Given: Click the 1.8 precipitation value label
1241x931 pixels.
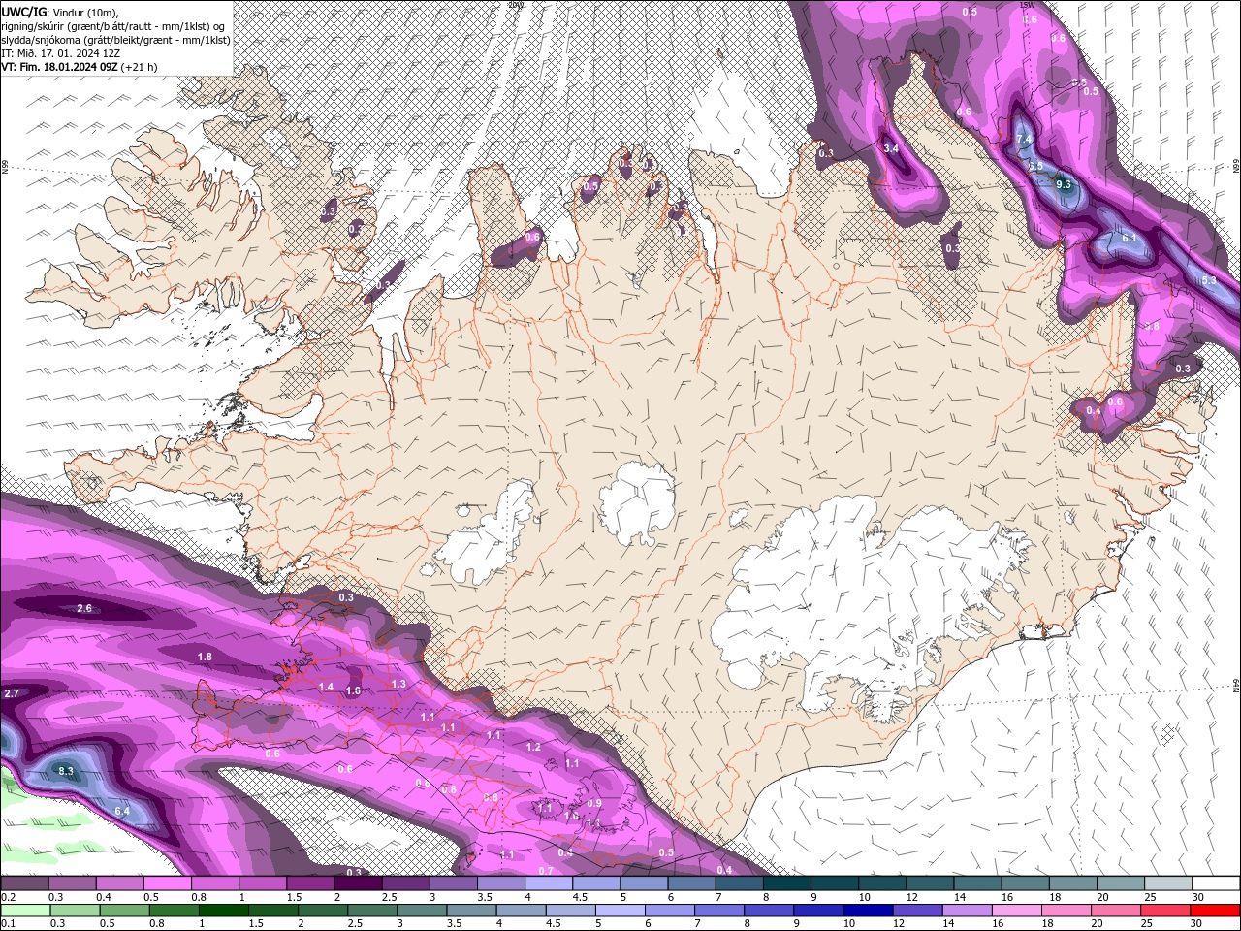Looking at the screenshot, I should pyautogui.click(x=205, y=657).
